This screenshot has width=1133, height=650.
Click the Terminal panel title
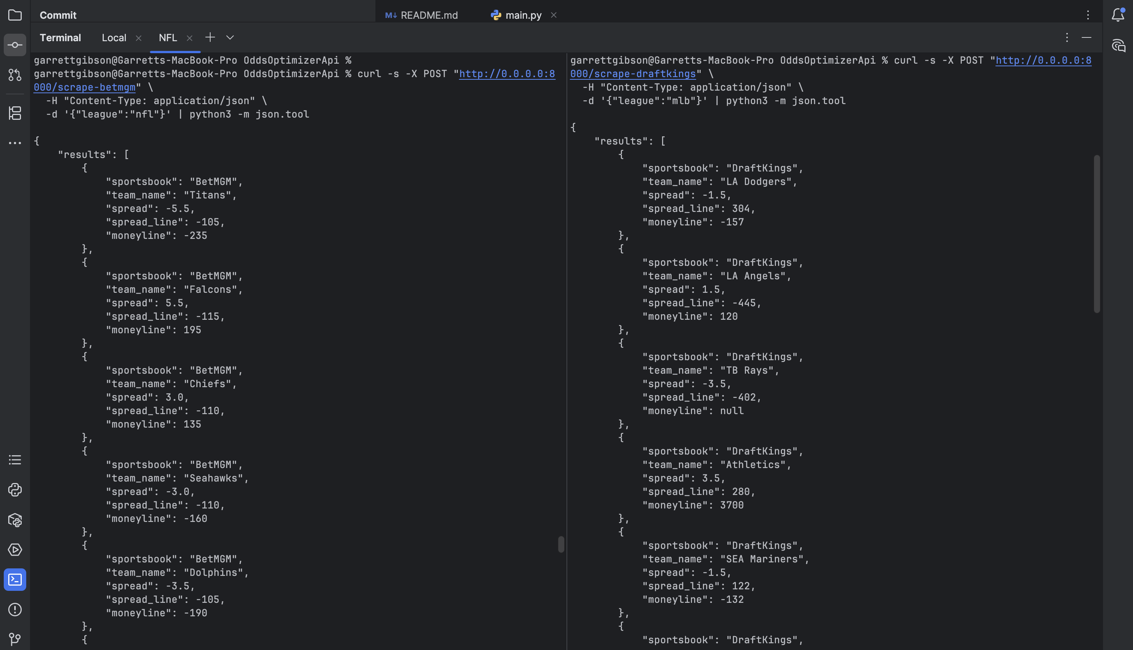(60, 38)
